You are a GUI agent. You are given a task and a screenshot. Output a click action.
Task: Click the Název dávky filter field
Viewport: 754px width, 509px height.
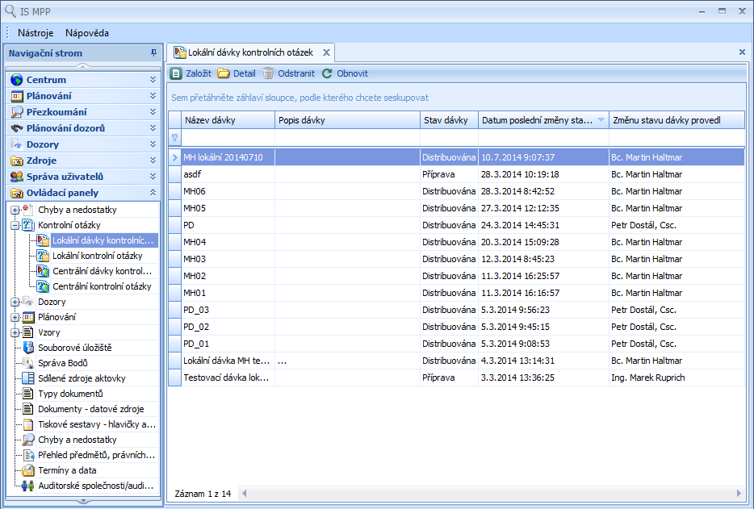228,137
